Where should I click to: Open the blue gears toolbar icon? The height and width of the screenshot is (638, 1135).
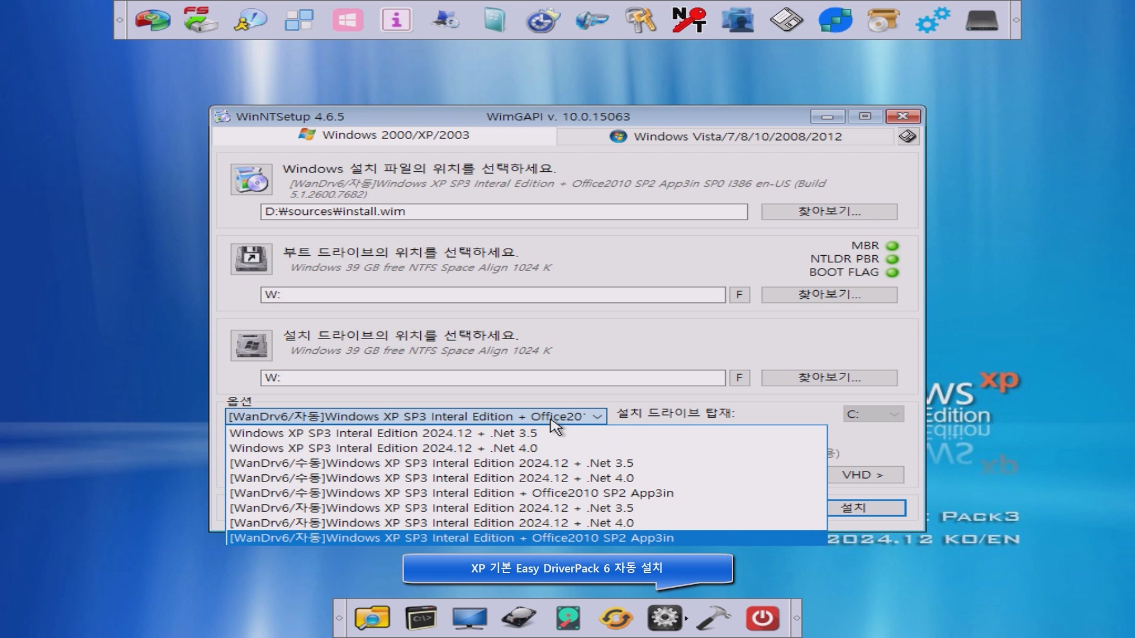click(x=932, y=20)
